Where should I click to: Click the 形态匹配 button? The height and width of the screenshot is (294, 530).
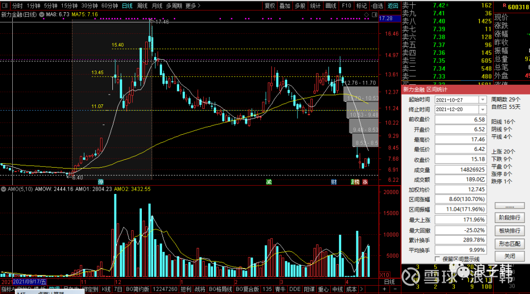tap(509, 244)
